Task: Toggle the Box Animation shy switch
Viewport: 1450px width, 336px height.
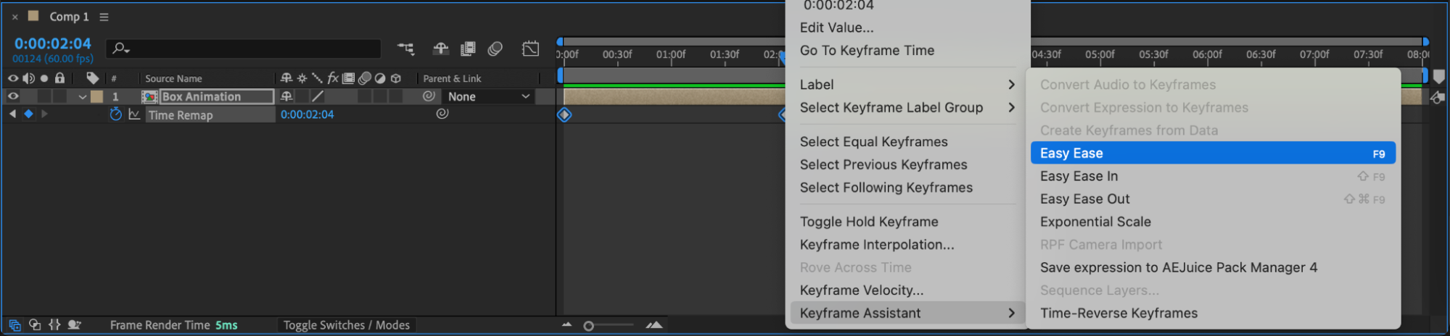Action: 287,96
